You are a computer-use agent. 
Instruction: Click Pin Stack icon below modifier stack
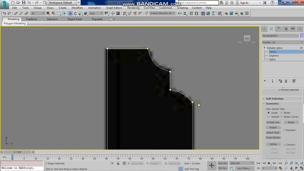pyautogui.click(x=265, y=81)
